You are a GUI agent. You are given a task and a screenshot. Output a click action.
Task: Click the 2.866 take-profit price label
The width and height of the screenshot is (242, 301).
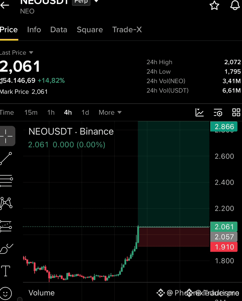(x=224, y=127)
